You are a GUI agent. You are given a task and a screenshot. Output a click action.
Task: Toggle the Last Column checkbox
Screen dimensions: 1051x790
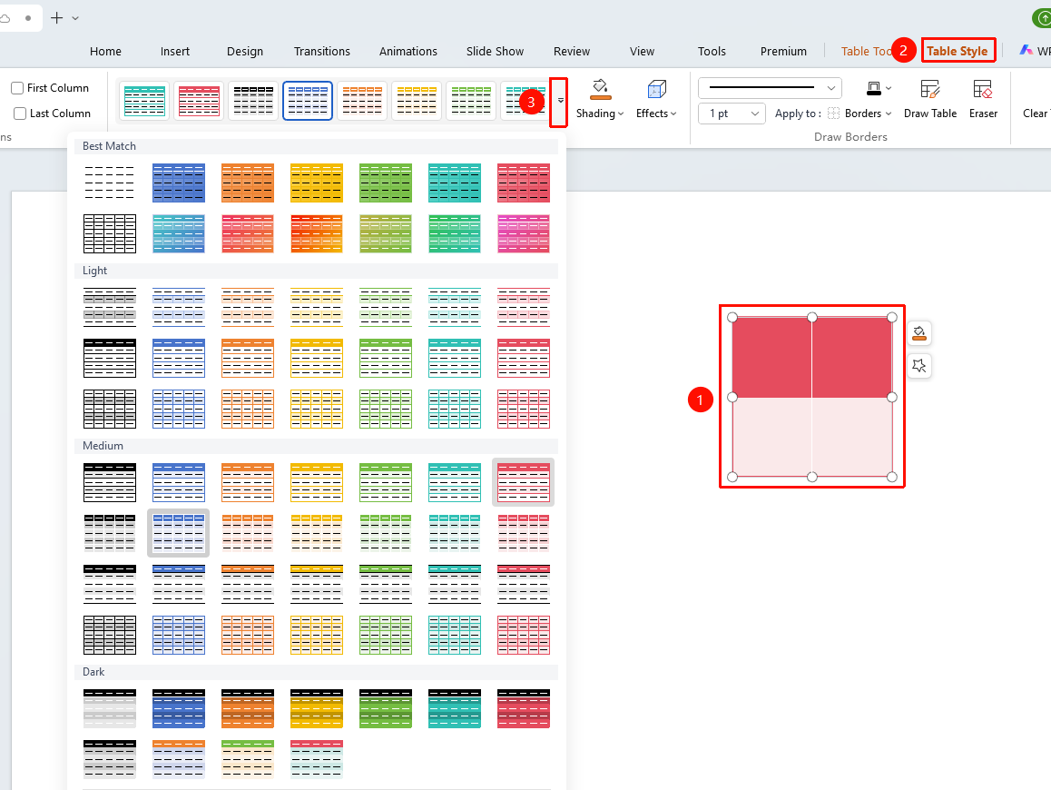(x=20, y=114)
